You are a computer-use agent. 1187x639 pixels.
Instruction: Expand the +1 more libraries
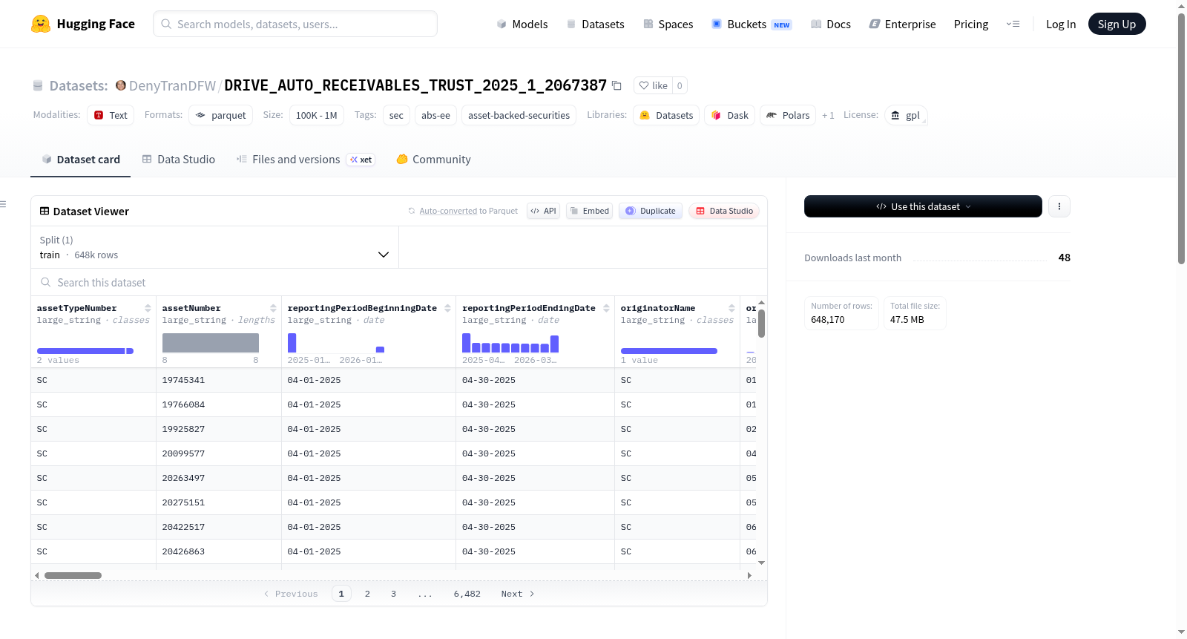pyautogui.click(x=828, y=115)
